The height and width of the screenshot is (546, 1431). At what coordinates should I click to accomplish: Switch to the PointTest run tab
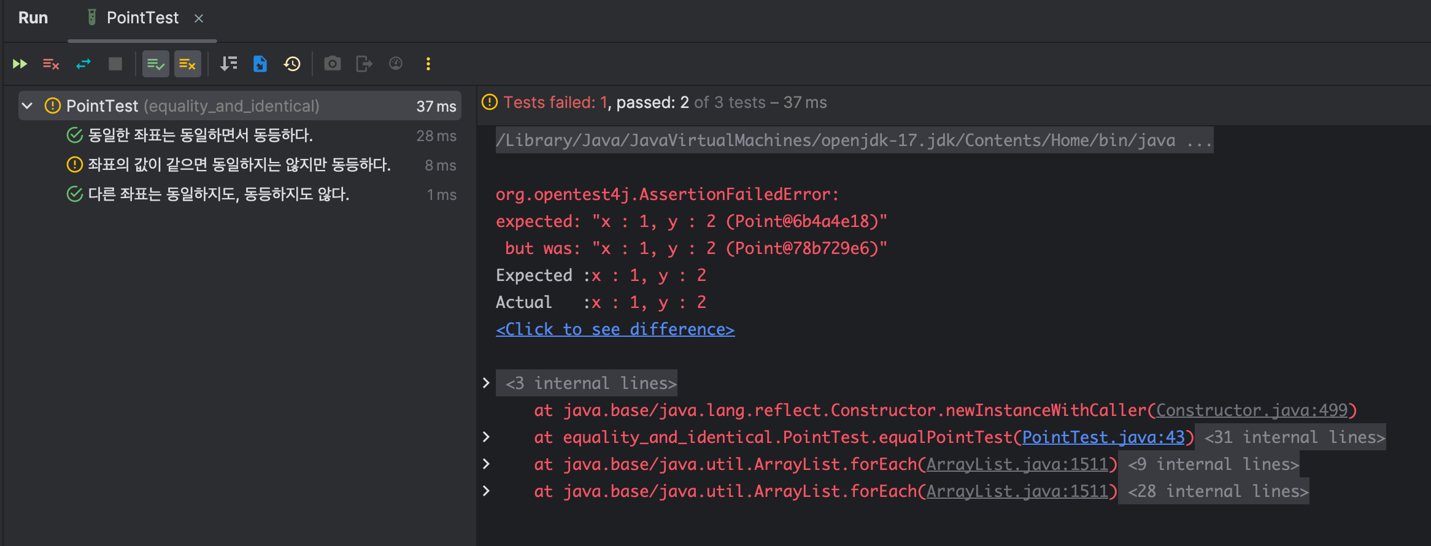click(142, 18)
